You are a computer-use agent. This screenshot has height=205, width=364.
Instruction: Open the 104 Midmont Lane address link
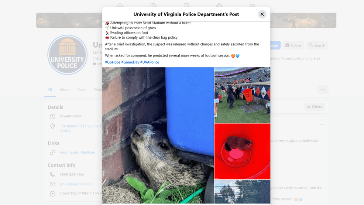(81, 129)
